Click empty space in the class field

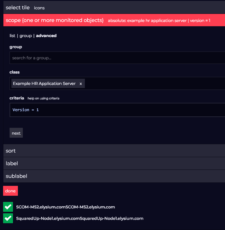(154, 84)
